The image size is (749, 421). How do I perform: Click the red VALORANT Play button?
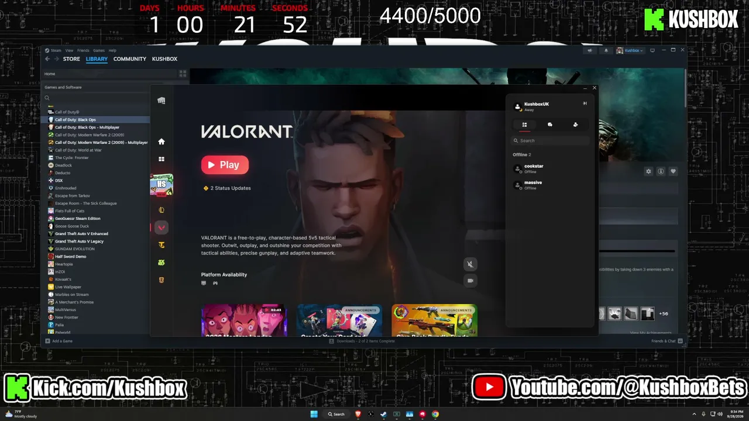click(225, 165)
